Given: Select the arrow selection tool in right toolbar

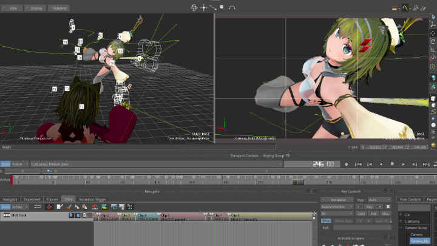Looking at the screenshot, I should tap(433, 17).
